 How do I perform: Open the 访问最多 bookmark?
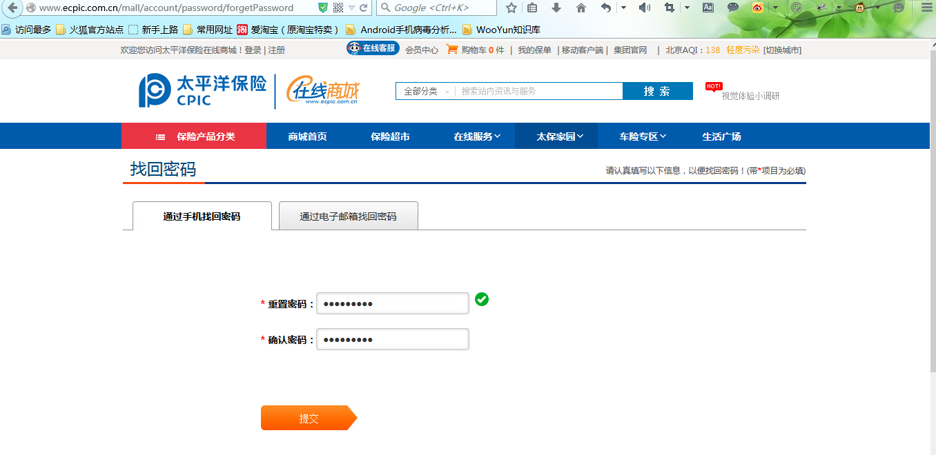pos(26,30)
